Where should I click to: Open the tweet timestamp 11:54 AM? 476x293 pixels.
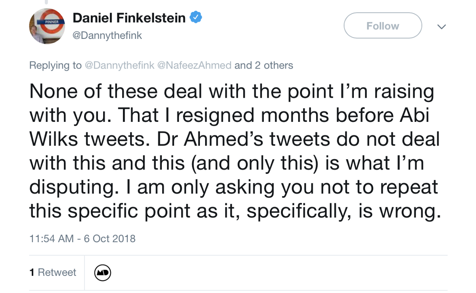pyautogui.click(x=52, y=239)
